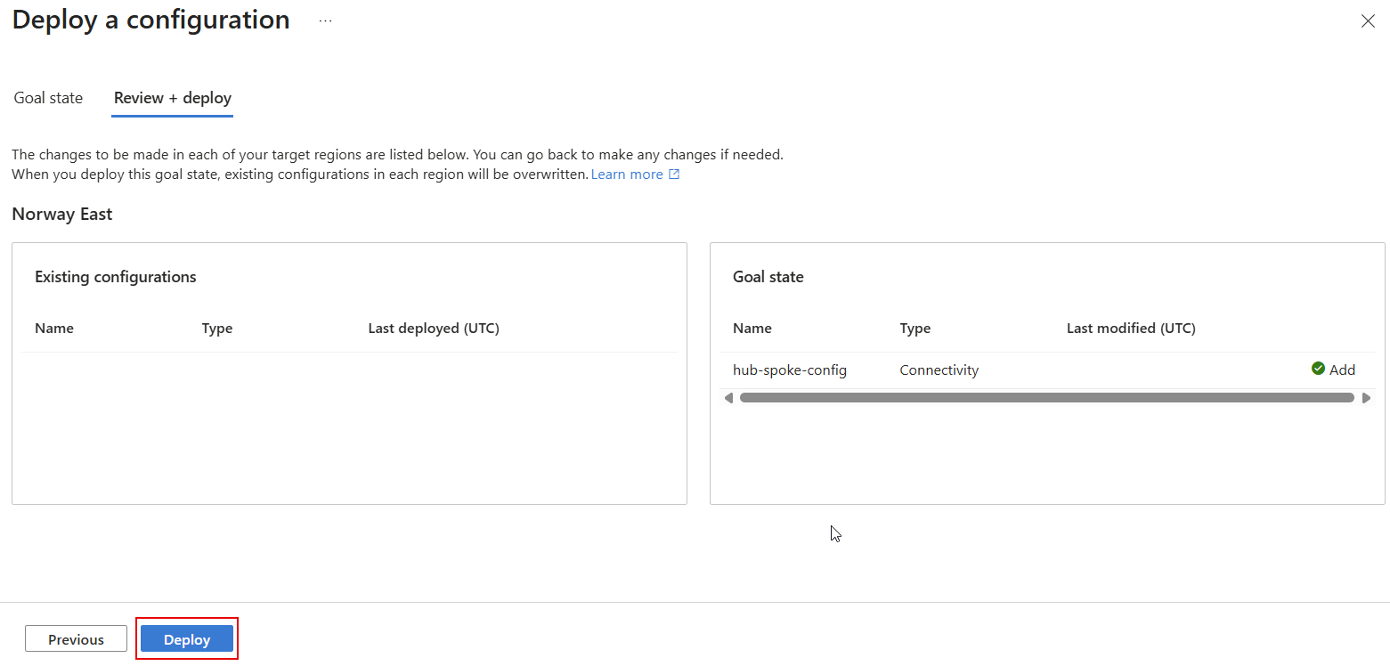The height and width of the screenshot is (666, 1390).
Task: Switch to the Goal state tab
Action: click(48, 97)
